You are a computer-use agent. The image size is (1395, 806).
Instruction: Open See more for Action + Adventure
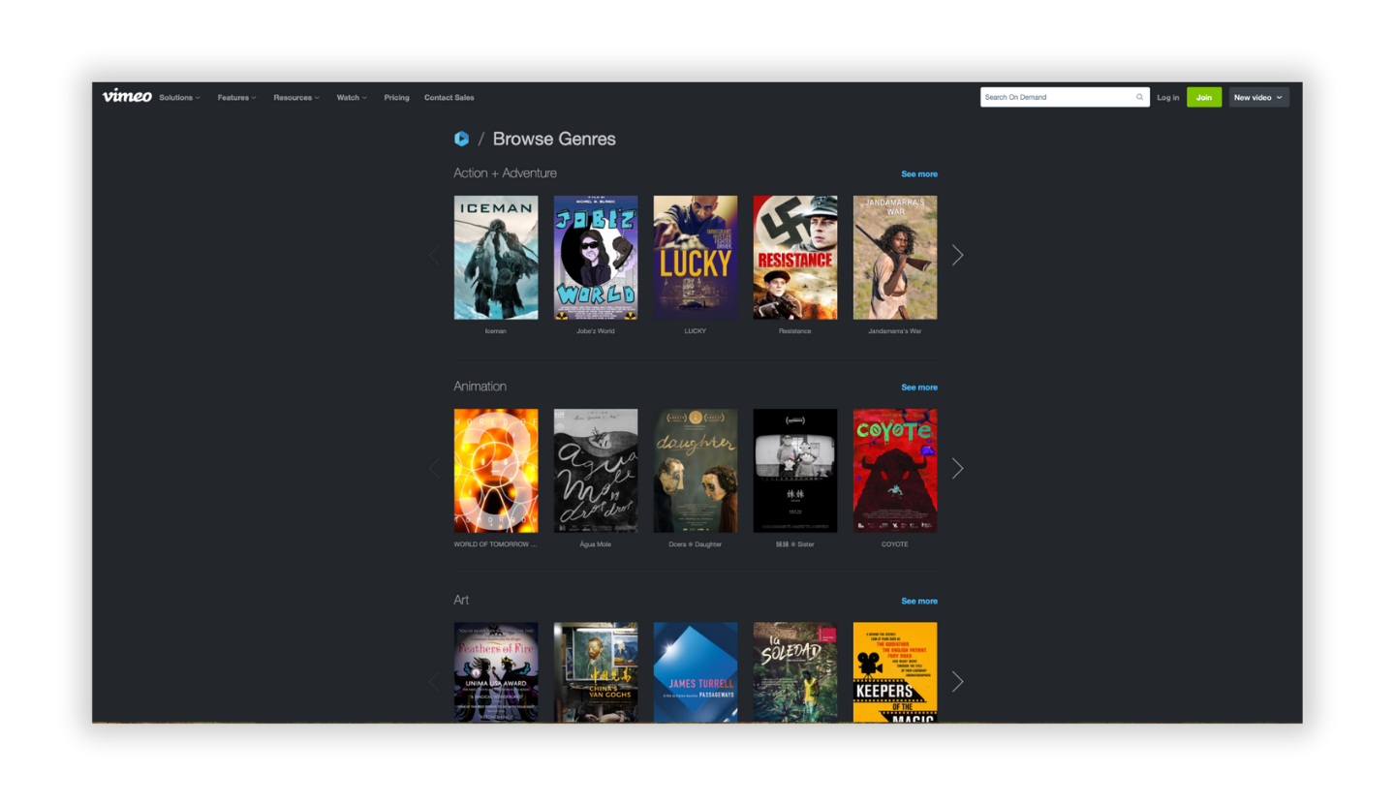918,173
